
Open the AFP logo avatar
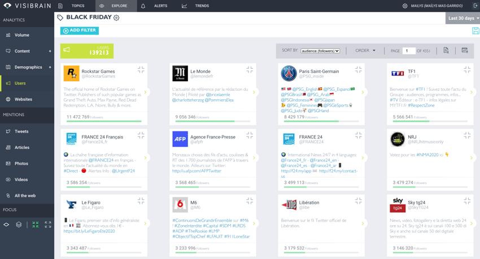180,139
